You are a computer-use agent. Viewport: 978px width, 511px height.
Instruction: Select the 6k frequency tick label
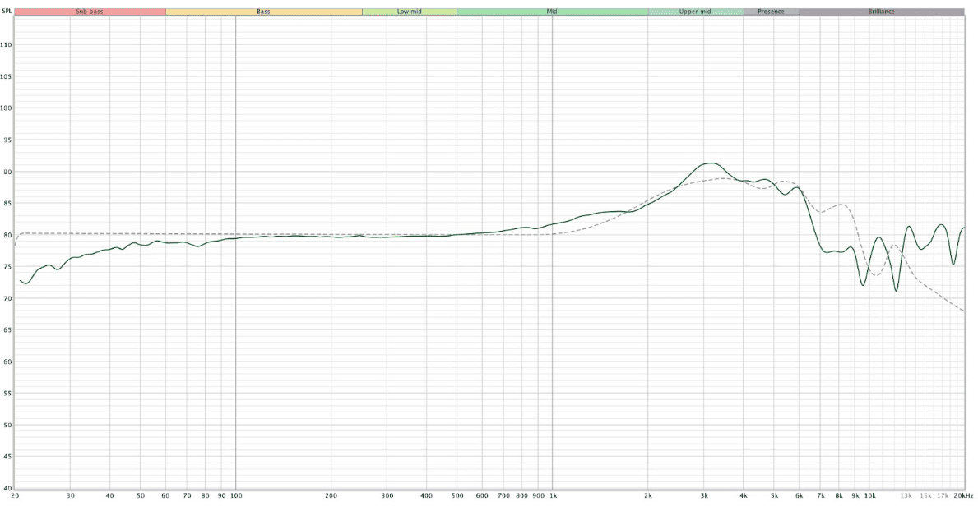tap(800, 496)
